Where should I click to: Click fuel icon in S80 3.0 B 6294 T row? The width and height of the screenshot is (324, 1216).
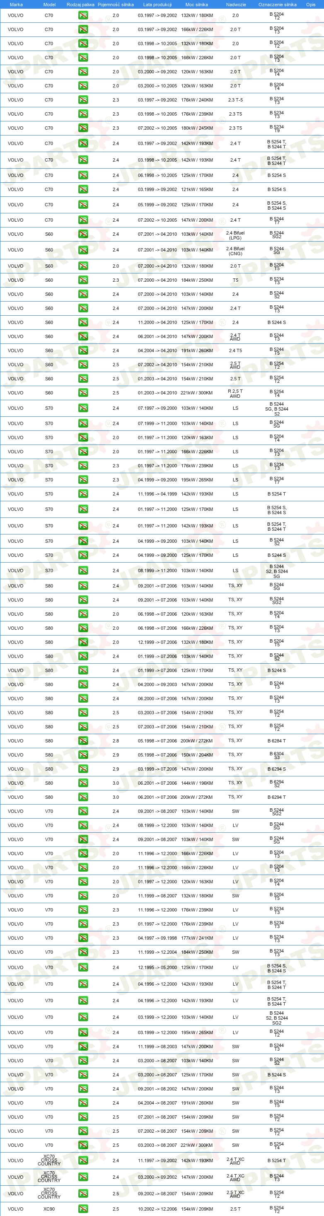pyautogui.click(x=83, y=797)
